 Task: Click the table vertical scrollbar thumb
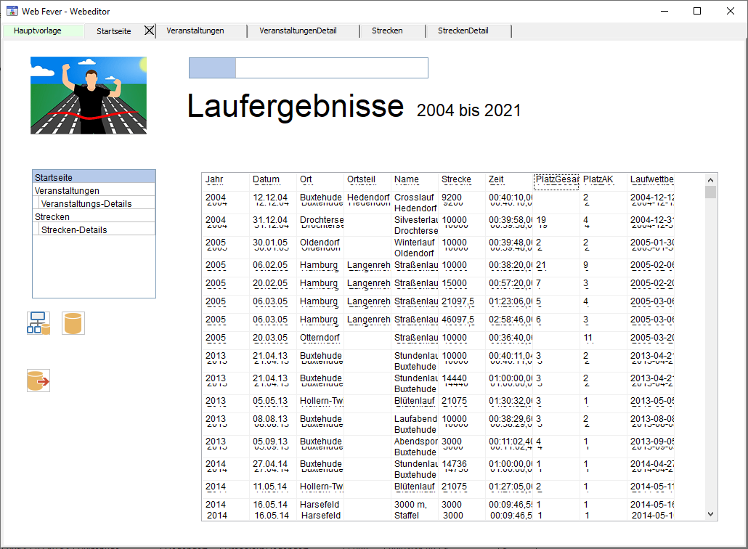click(711, 192)
